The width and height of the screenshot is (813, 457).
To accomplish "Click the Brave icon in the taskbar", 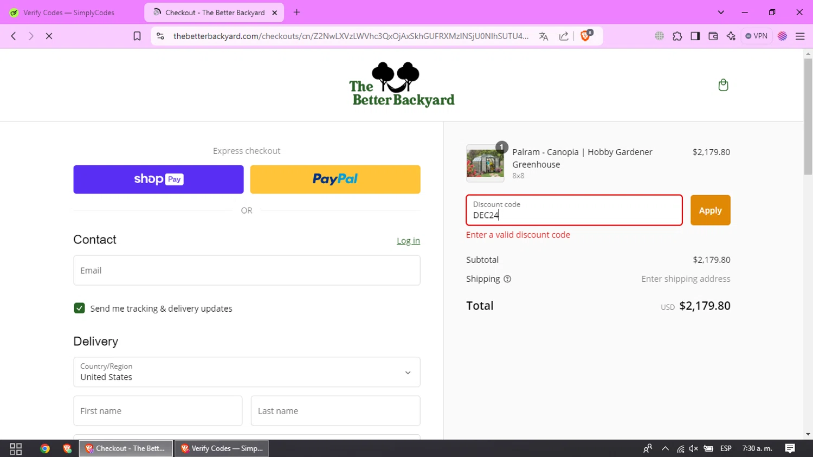I will tap(67, 449).
